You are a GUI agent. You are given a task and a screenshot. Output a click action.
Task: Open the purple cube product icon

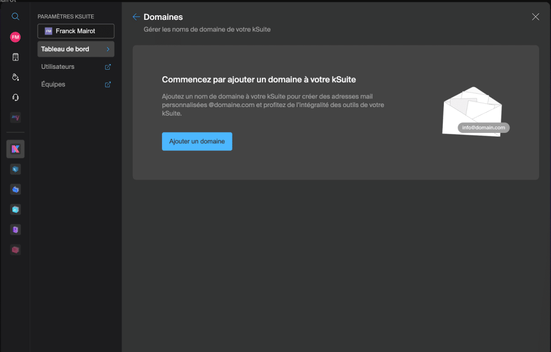pos(15,230)
